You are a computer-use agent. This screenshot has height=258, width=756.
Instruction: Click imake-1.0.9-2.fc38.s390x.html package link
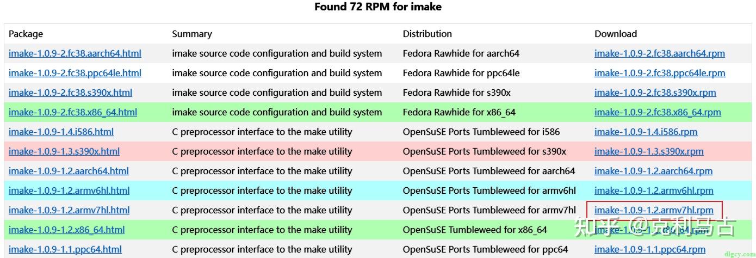coord(70,93)
